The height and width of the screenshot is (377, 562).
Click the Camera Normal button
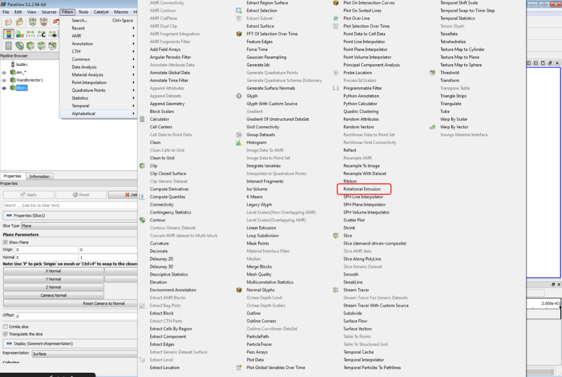(53, 295)
